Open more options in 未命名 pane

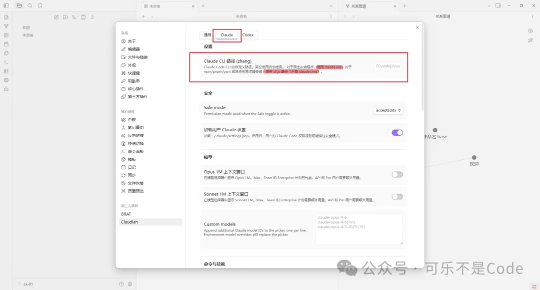point(331,16)
